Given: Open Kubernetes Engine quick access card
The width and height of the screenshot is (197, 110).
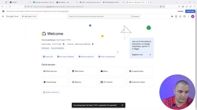Looking at the screenshot, I should point(140,82).
